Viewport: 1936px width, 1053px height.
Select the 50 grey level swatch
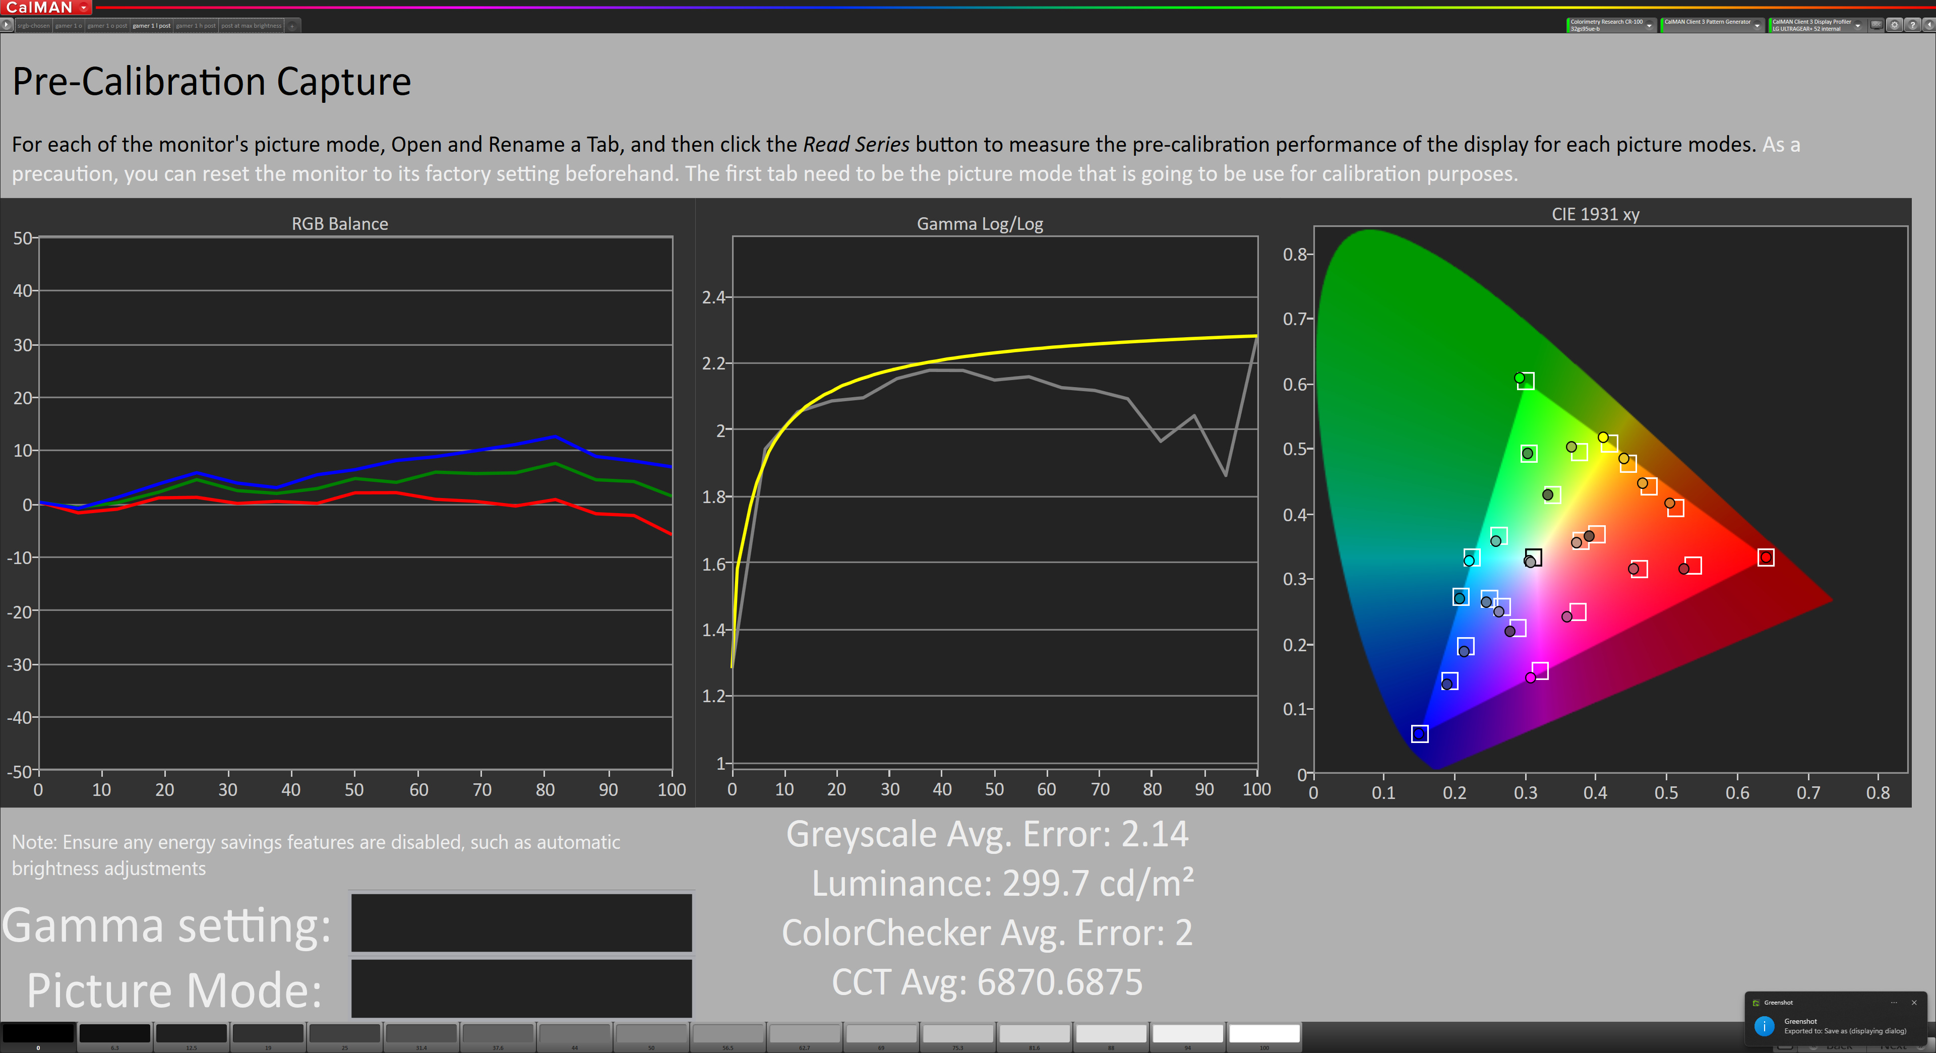(x=651, y=1033)
